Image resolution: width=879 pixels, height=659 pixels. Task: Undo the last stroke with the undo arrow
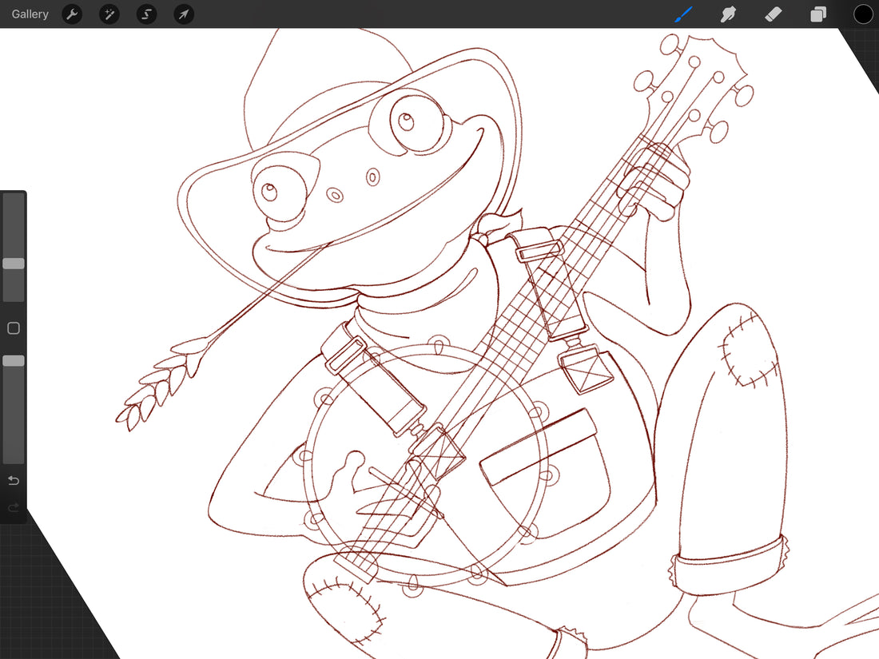pos(14,480)
